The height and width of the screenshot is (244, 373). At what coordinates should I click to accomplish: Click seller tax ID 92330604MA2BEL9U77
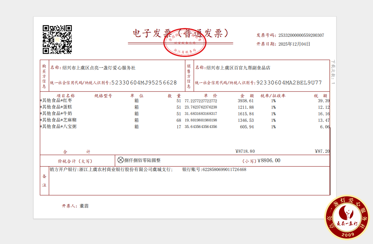click(x=289, y=83)
